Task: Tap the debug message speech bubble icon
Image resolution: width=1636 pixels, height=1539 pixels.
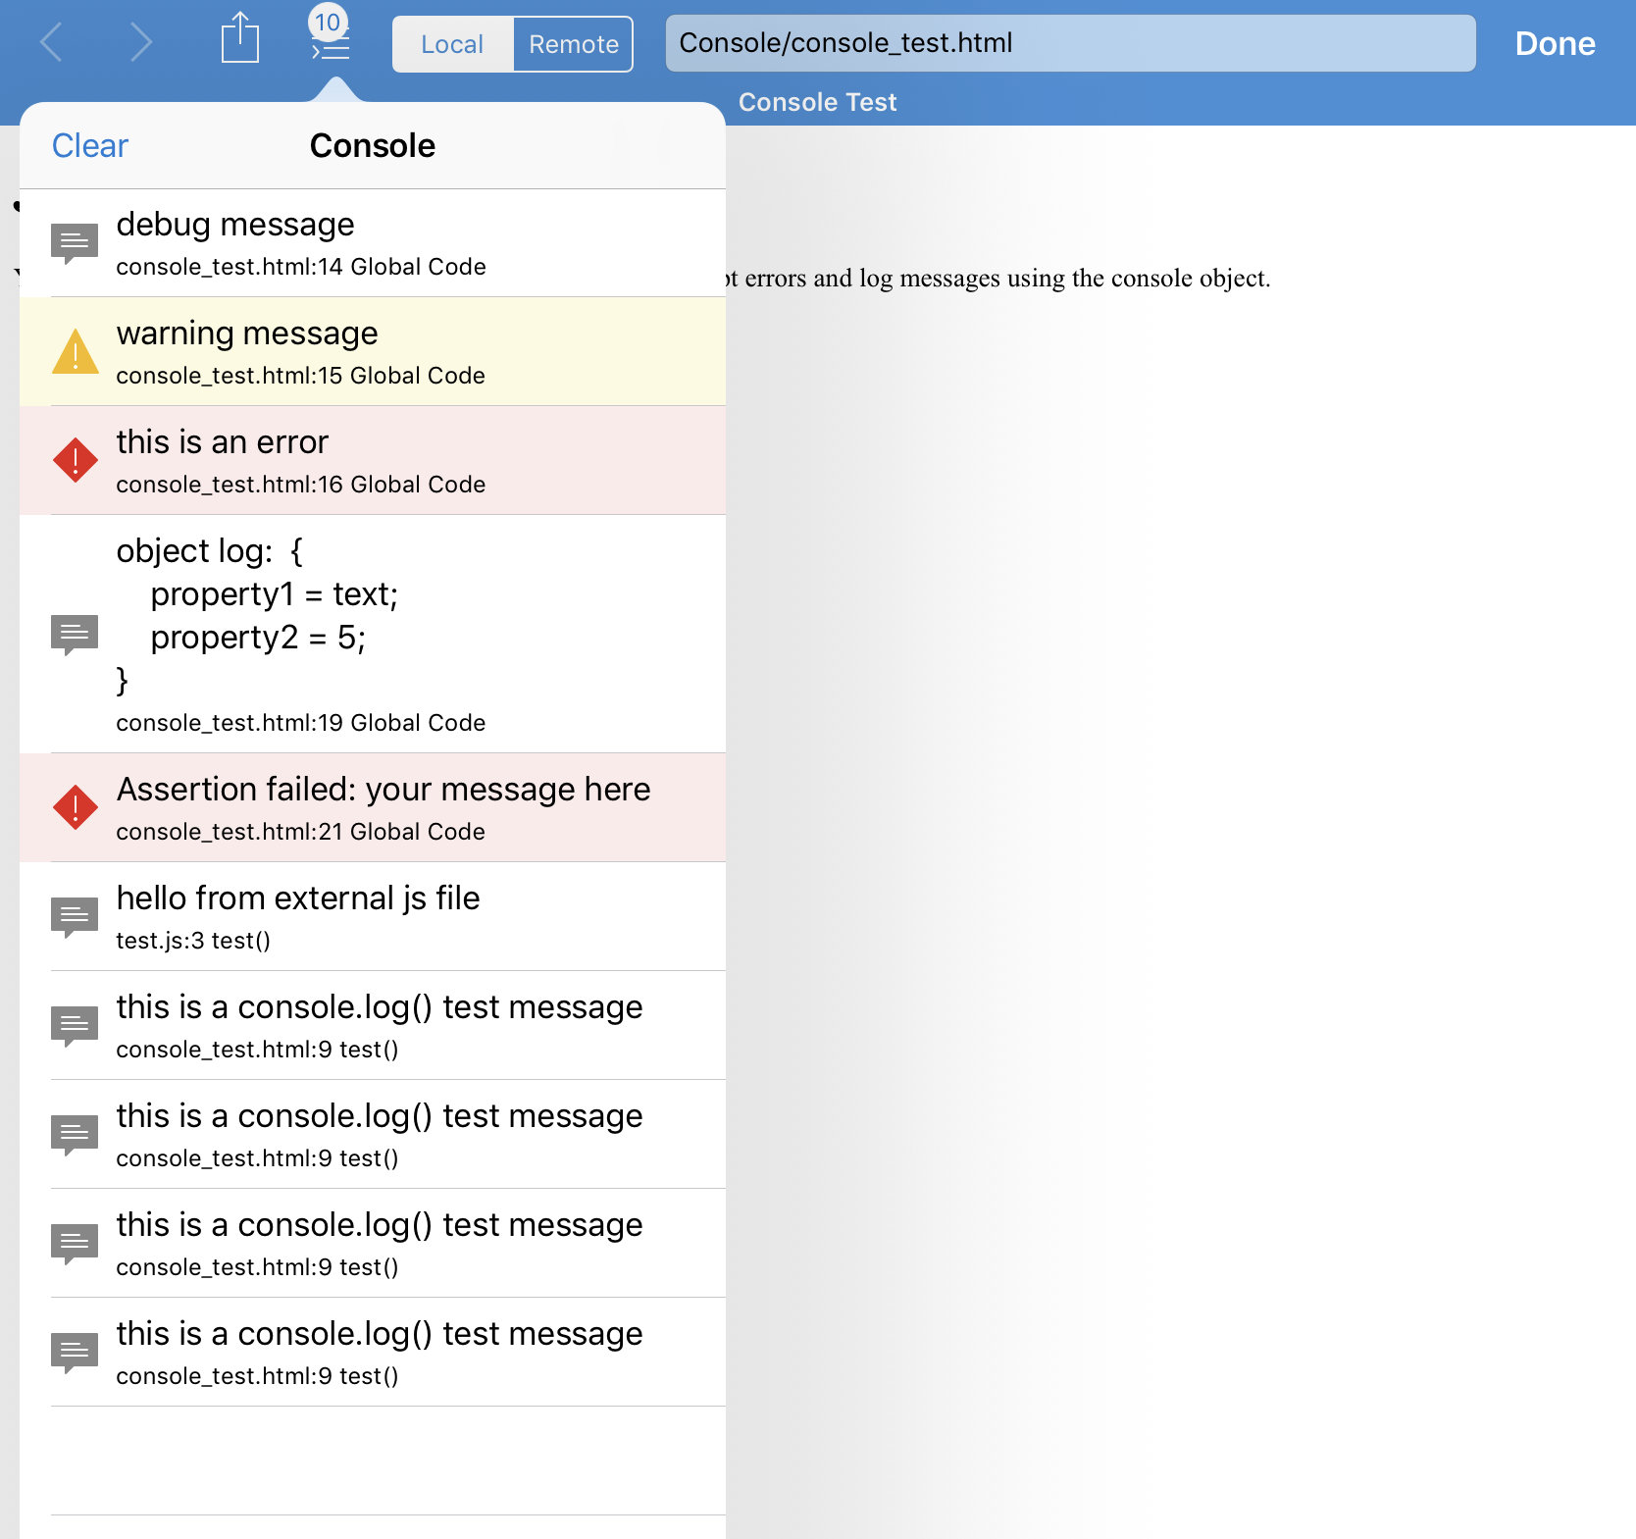Action: tap(75, 243)
